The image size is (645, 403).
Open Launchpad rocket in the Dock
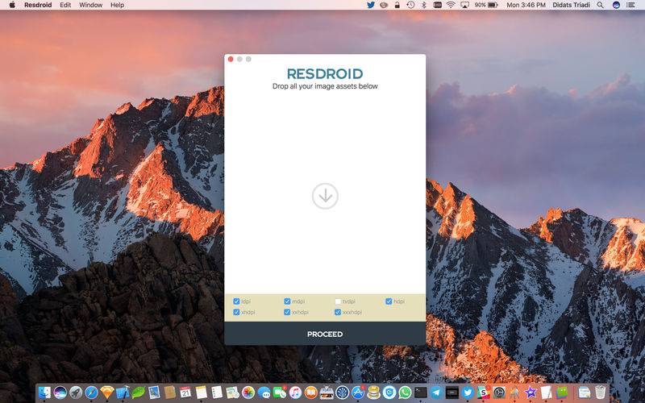click(x=76, y=393)
